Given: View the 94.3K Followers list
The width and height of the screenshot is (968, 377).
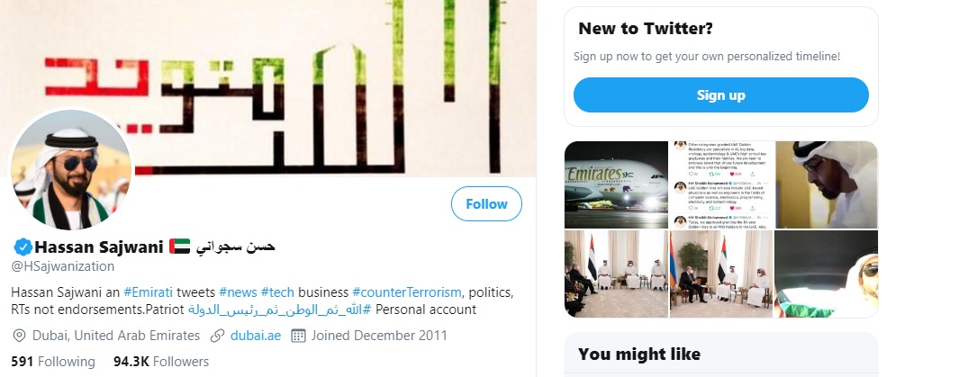Looking at the screenshot, I should (x=161, y=362).
